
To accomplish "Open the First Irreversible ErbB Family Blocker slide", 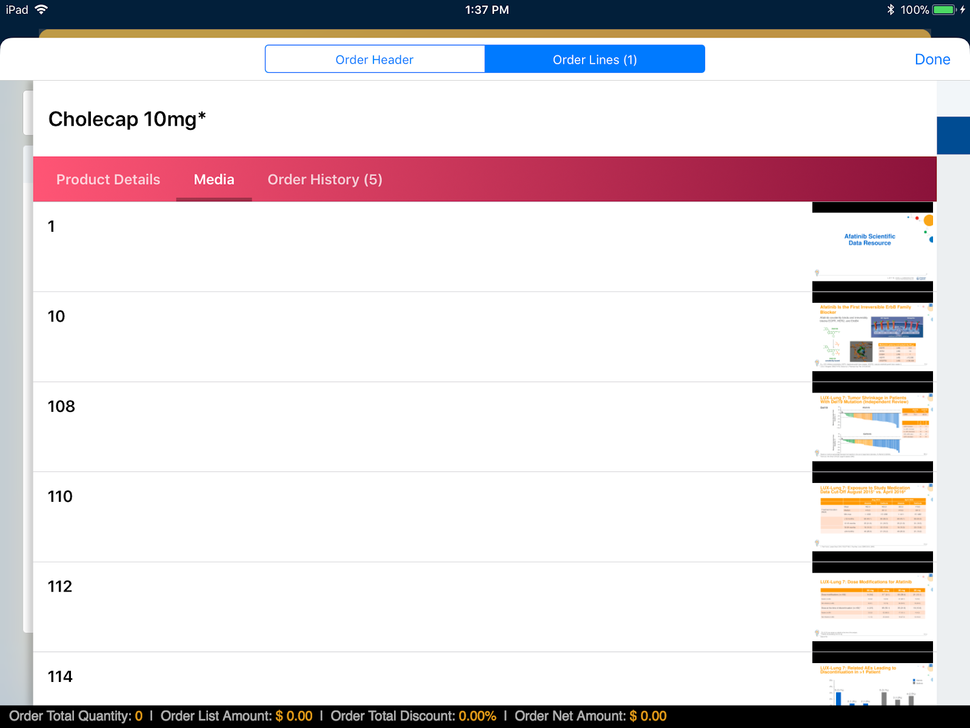I will point(872,337).
